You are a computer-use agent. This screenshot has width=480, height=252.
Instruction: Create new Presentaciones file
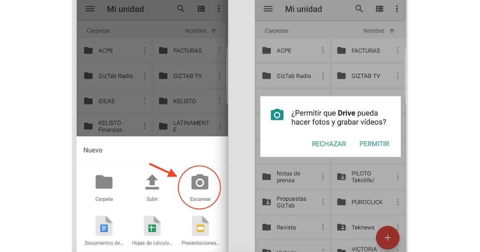(x=200, y=226)
